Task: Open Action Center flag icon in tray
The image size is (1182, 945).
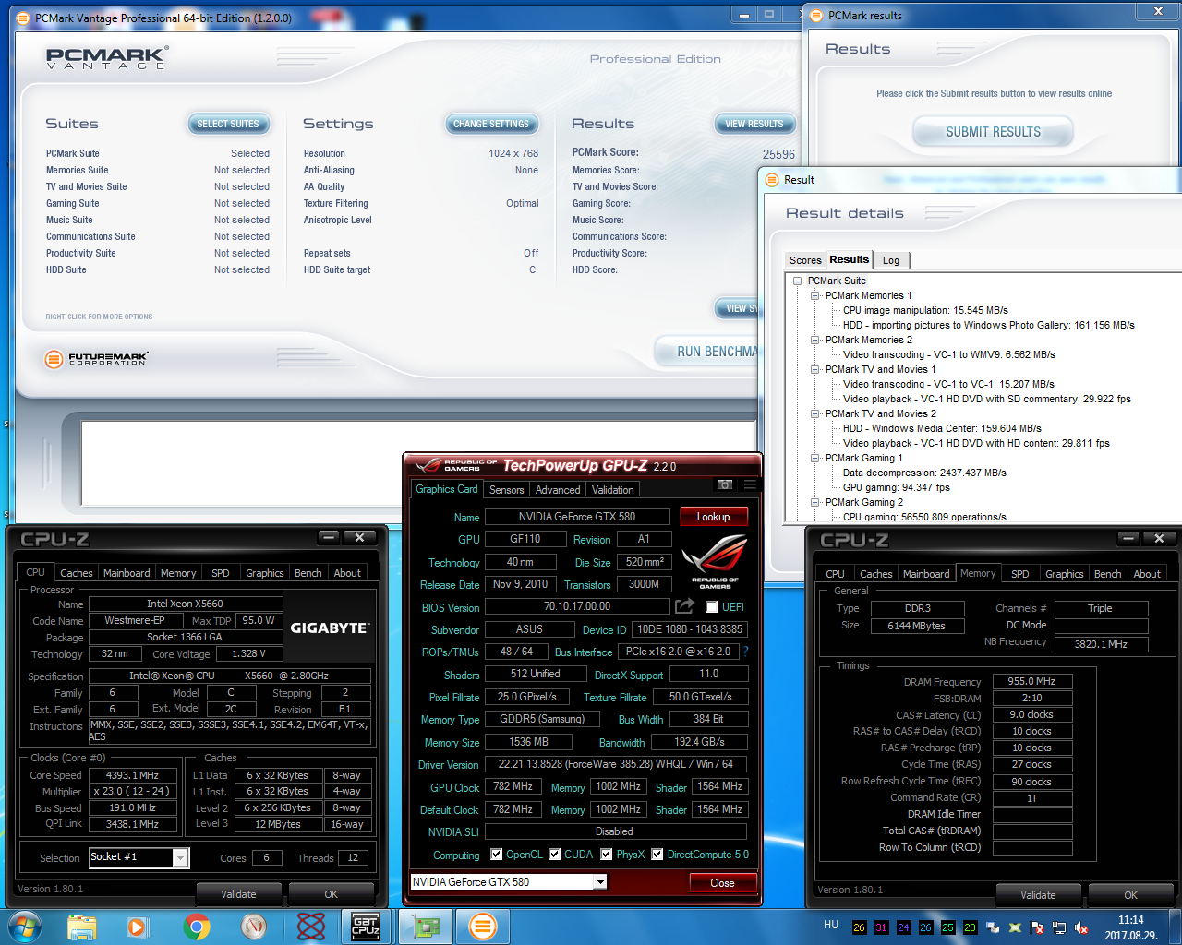Action: pyautogui.click(x=1037, y=927)
